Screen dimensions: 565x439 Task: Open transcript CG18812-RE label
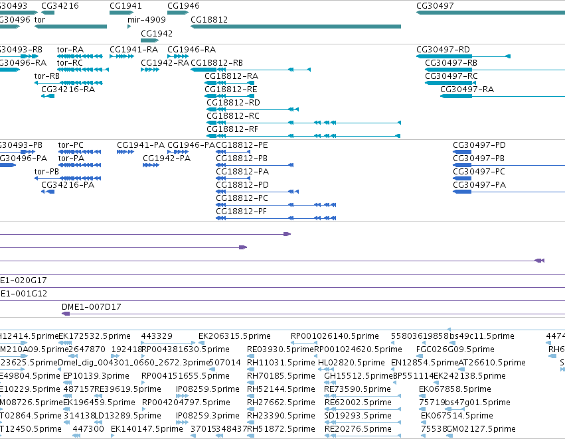coord(231,90)
